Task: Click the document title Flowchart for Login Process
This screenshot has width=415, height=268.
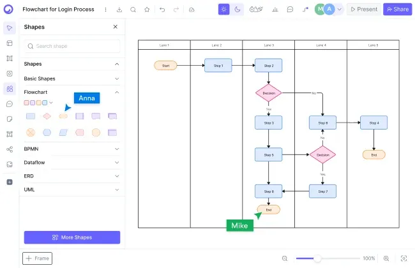Action: [58, 10]
